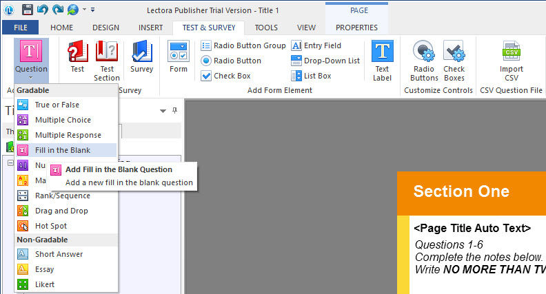This screenshot has height=294, width=546.
Task: Add a Likert question
Action: coord(66,284)
